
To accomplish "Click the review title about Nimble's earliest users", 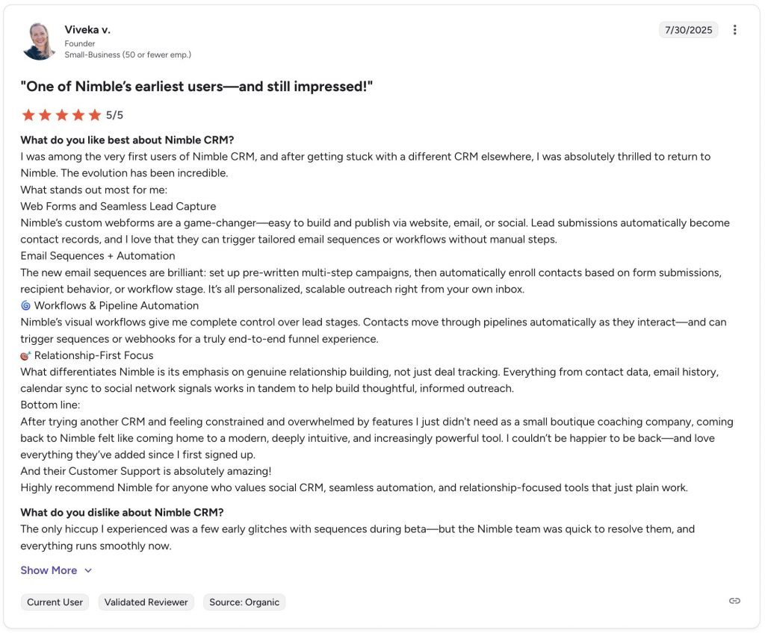I will [x=196, y=87].
